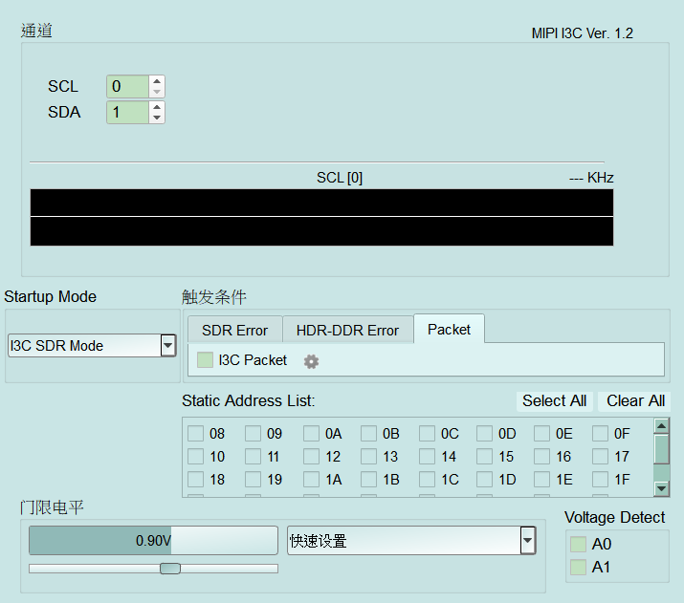Screen dimensions: 684x603
Task: Click the --- KHz frequency readout
Action: point(591,178)
